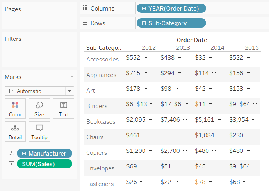Expand the Manufacturer pill plus icon
Screen dimensions: 269x191
pos(24,154)
